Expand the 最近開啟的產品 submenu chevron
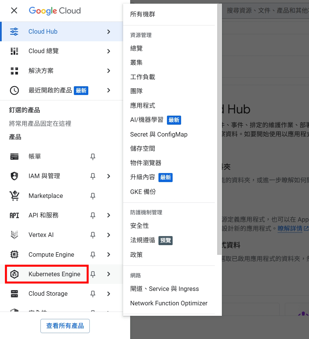The image size is (309, 339). (109, 90)
